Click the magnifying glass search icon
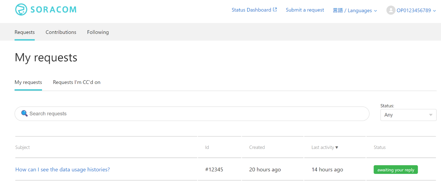The width and height of the screenshot is (441, 182). pos(24,114)
